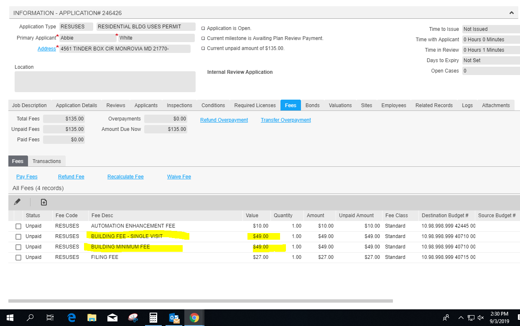Open the Valuations tab
The image size is (520, 326).
[340, 105]
